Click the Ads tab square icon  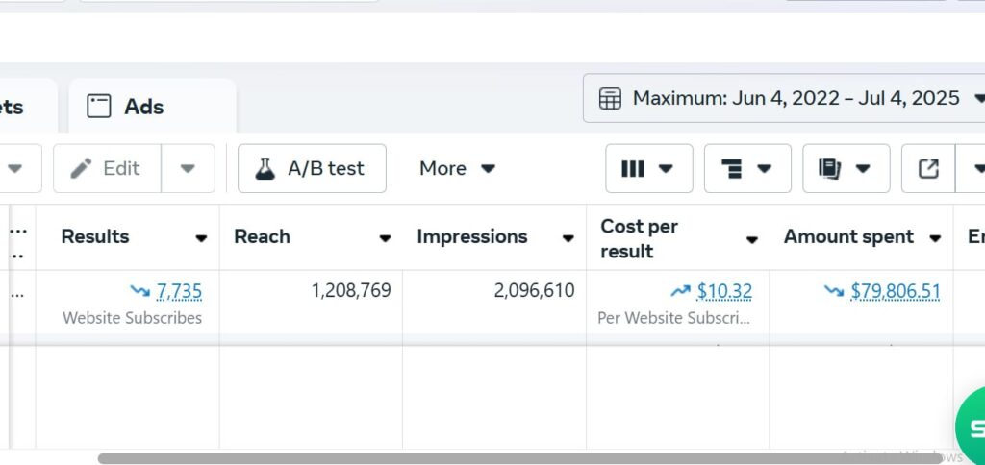point(99,107)
